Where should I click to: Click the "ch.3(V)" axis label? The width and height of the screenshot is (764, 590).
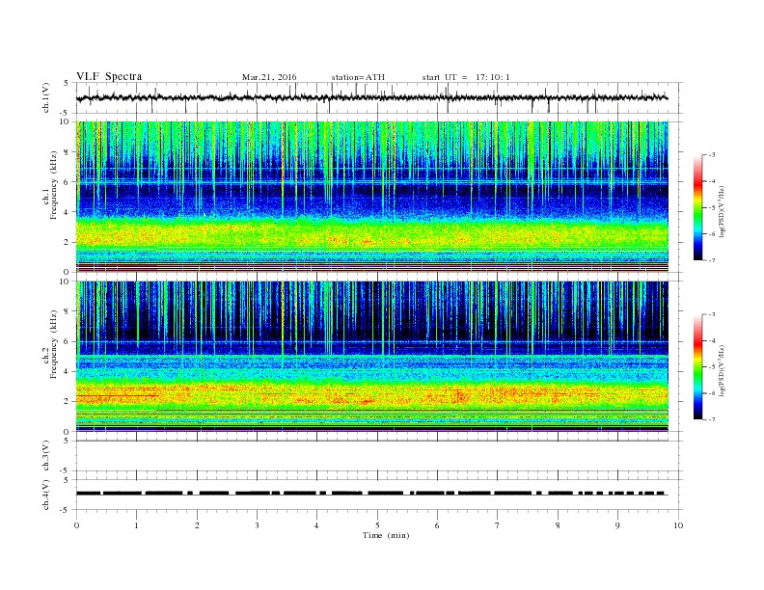click(x=46, y=456)
